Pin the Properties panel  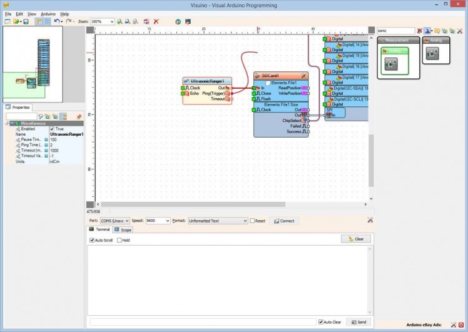[79, 117]
